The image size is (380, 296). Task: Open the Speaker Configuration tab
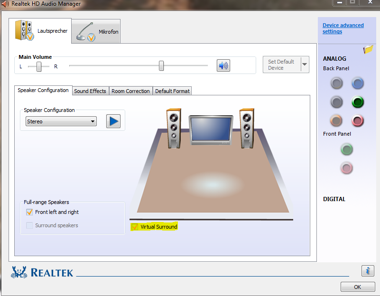tap(43, 90)
